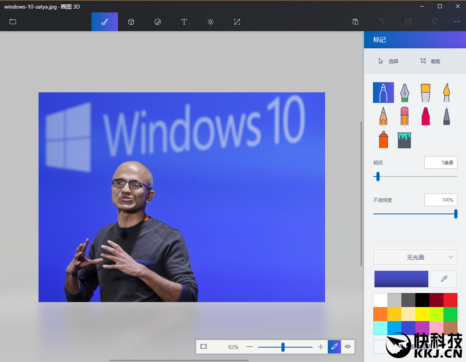The image size is (466, 362).
Task: Select the Pencil tool
Action: [383, 116]
